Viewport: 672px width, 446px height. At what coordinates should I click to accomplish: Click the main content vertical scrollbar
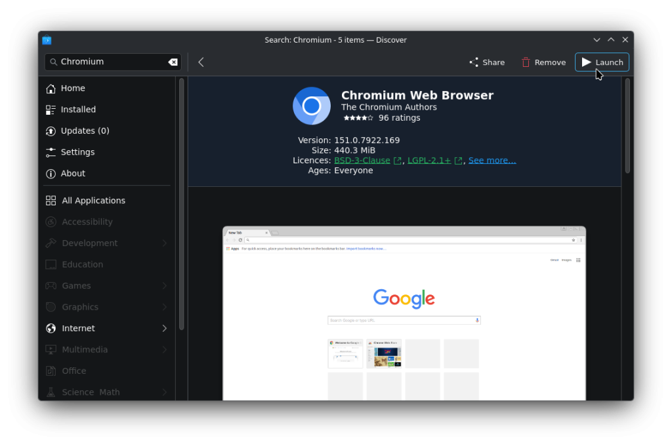tap(627, 125)
